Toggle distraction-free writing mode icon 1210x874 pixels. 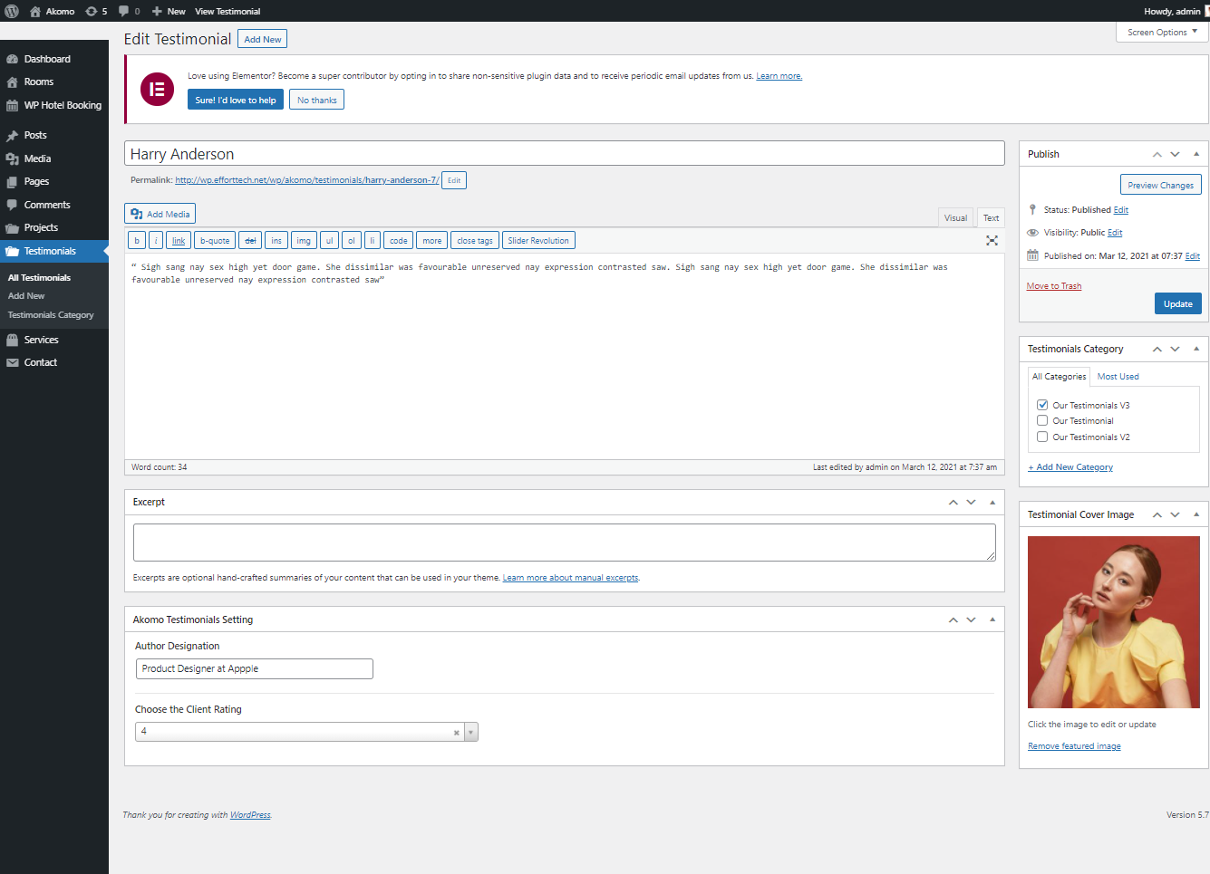click(x=992, y=241)
